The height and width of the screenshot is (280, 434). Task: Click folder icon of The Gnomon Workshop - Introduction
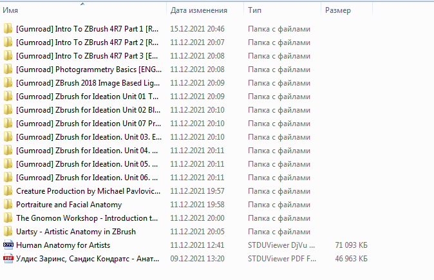click(8, 218)
